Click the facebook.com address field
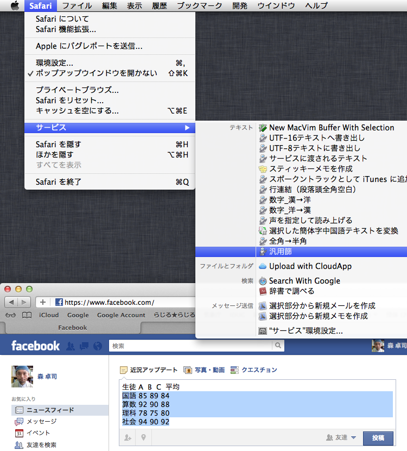This screenshot has width=407, height=451. (x=124, y=302)
